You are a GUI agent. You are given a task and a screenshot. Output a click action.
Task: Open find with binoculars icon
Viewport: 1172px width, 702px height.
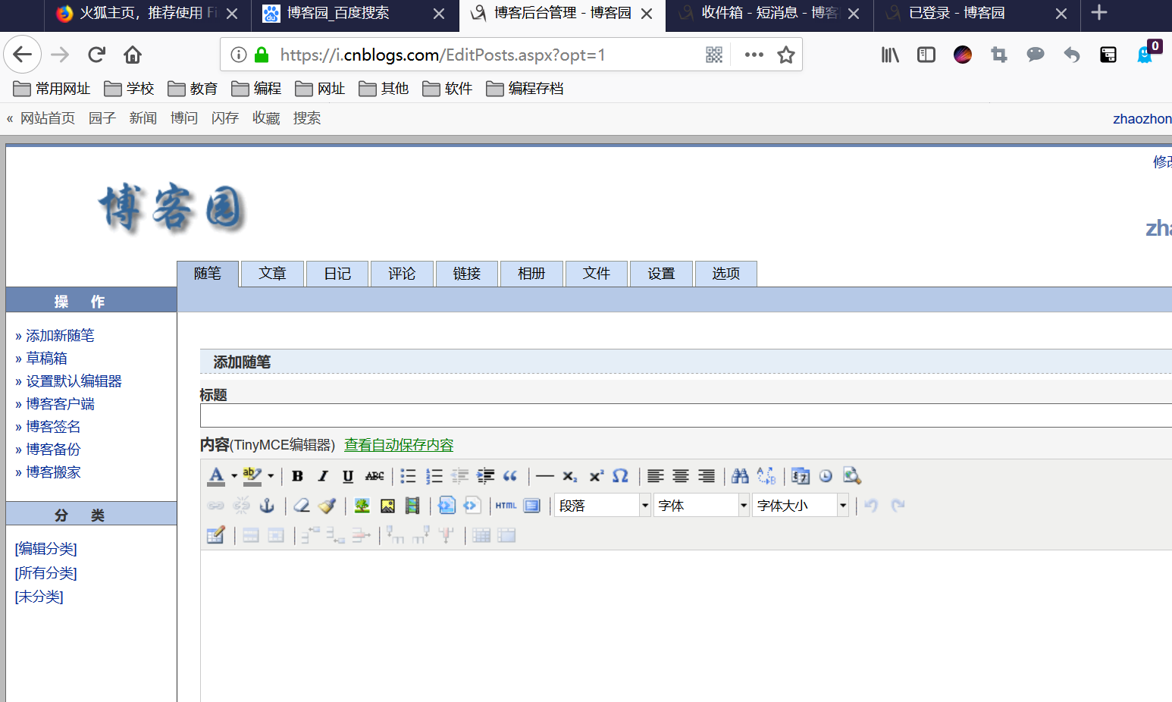click(x=741, y=476)
